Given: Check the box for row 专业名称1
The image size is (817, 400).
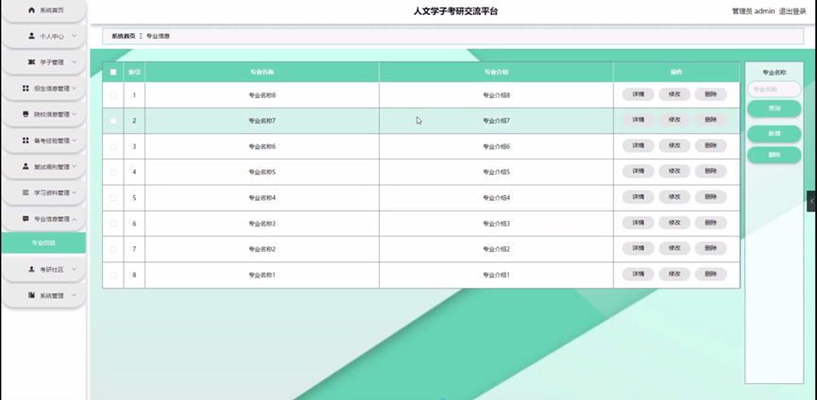Looking at the screenshot, I should click(x=113, y=275).
